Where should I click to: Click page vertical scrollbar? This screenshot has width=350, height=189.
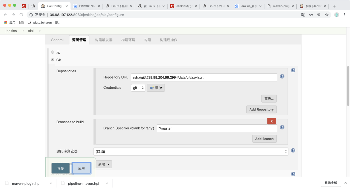click(348, 86)
